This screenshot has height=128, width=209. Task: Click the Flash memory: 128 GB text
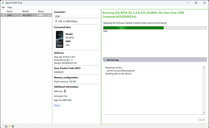coord(65,82)
